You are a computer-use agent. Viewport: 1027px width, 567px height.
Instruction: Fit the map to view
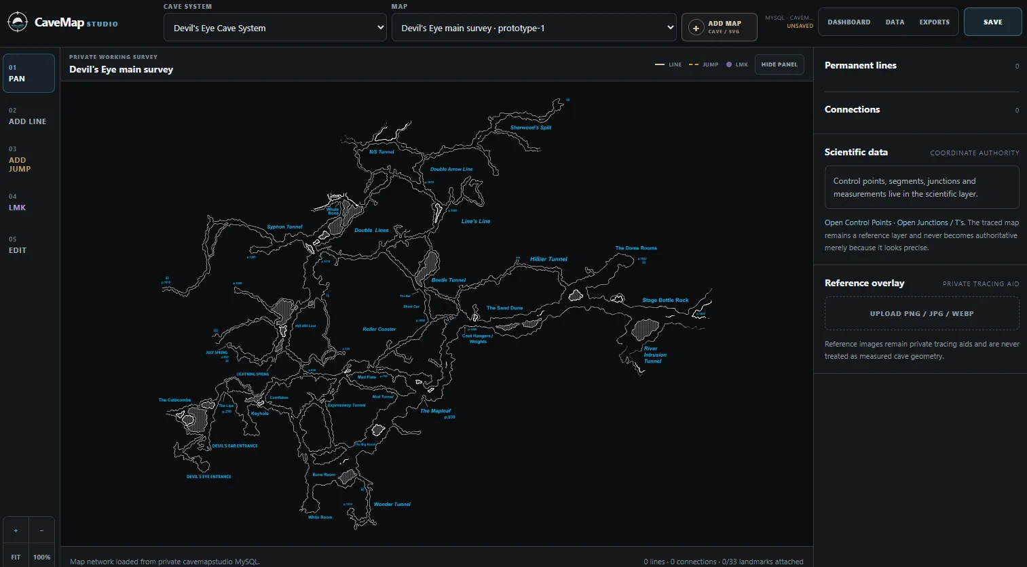point(16,557)
